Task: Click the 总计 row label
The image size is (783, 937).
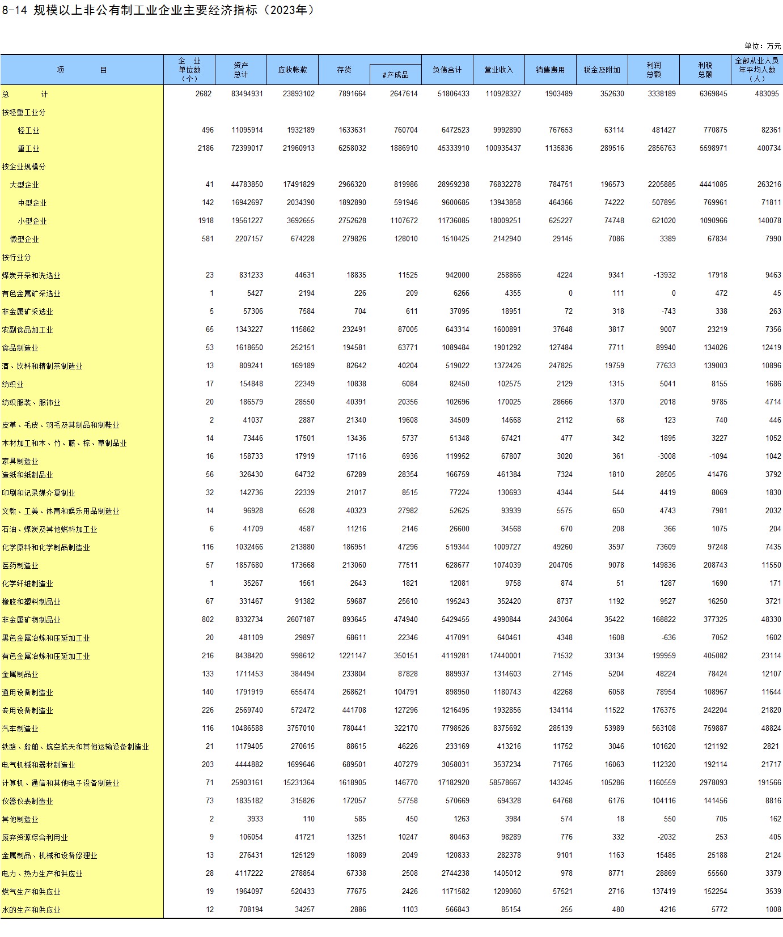Action: click(25, 94)
